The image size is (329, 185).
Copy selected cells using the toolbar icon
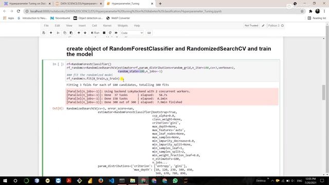click(x=65, y=33)
